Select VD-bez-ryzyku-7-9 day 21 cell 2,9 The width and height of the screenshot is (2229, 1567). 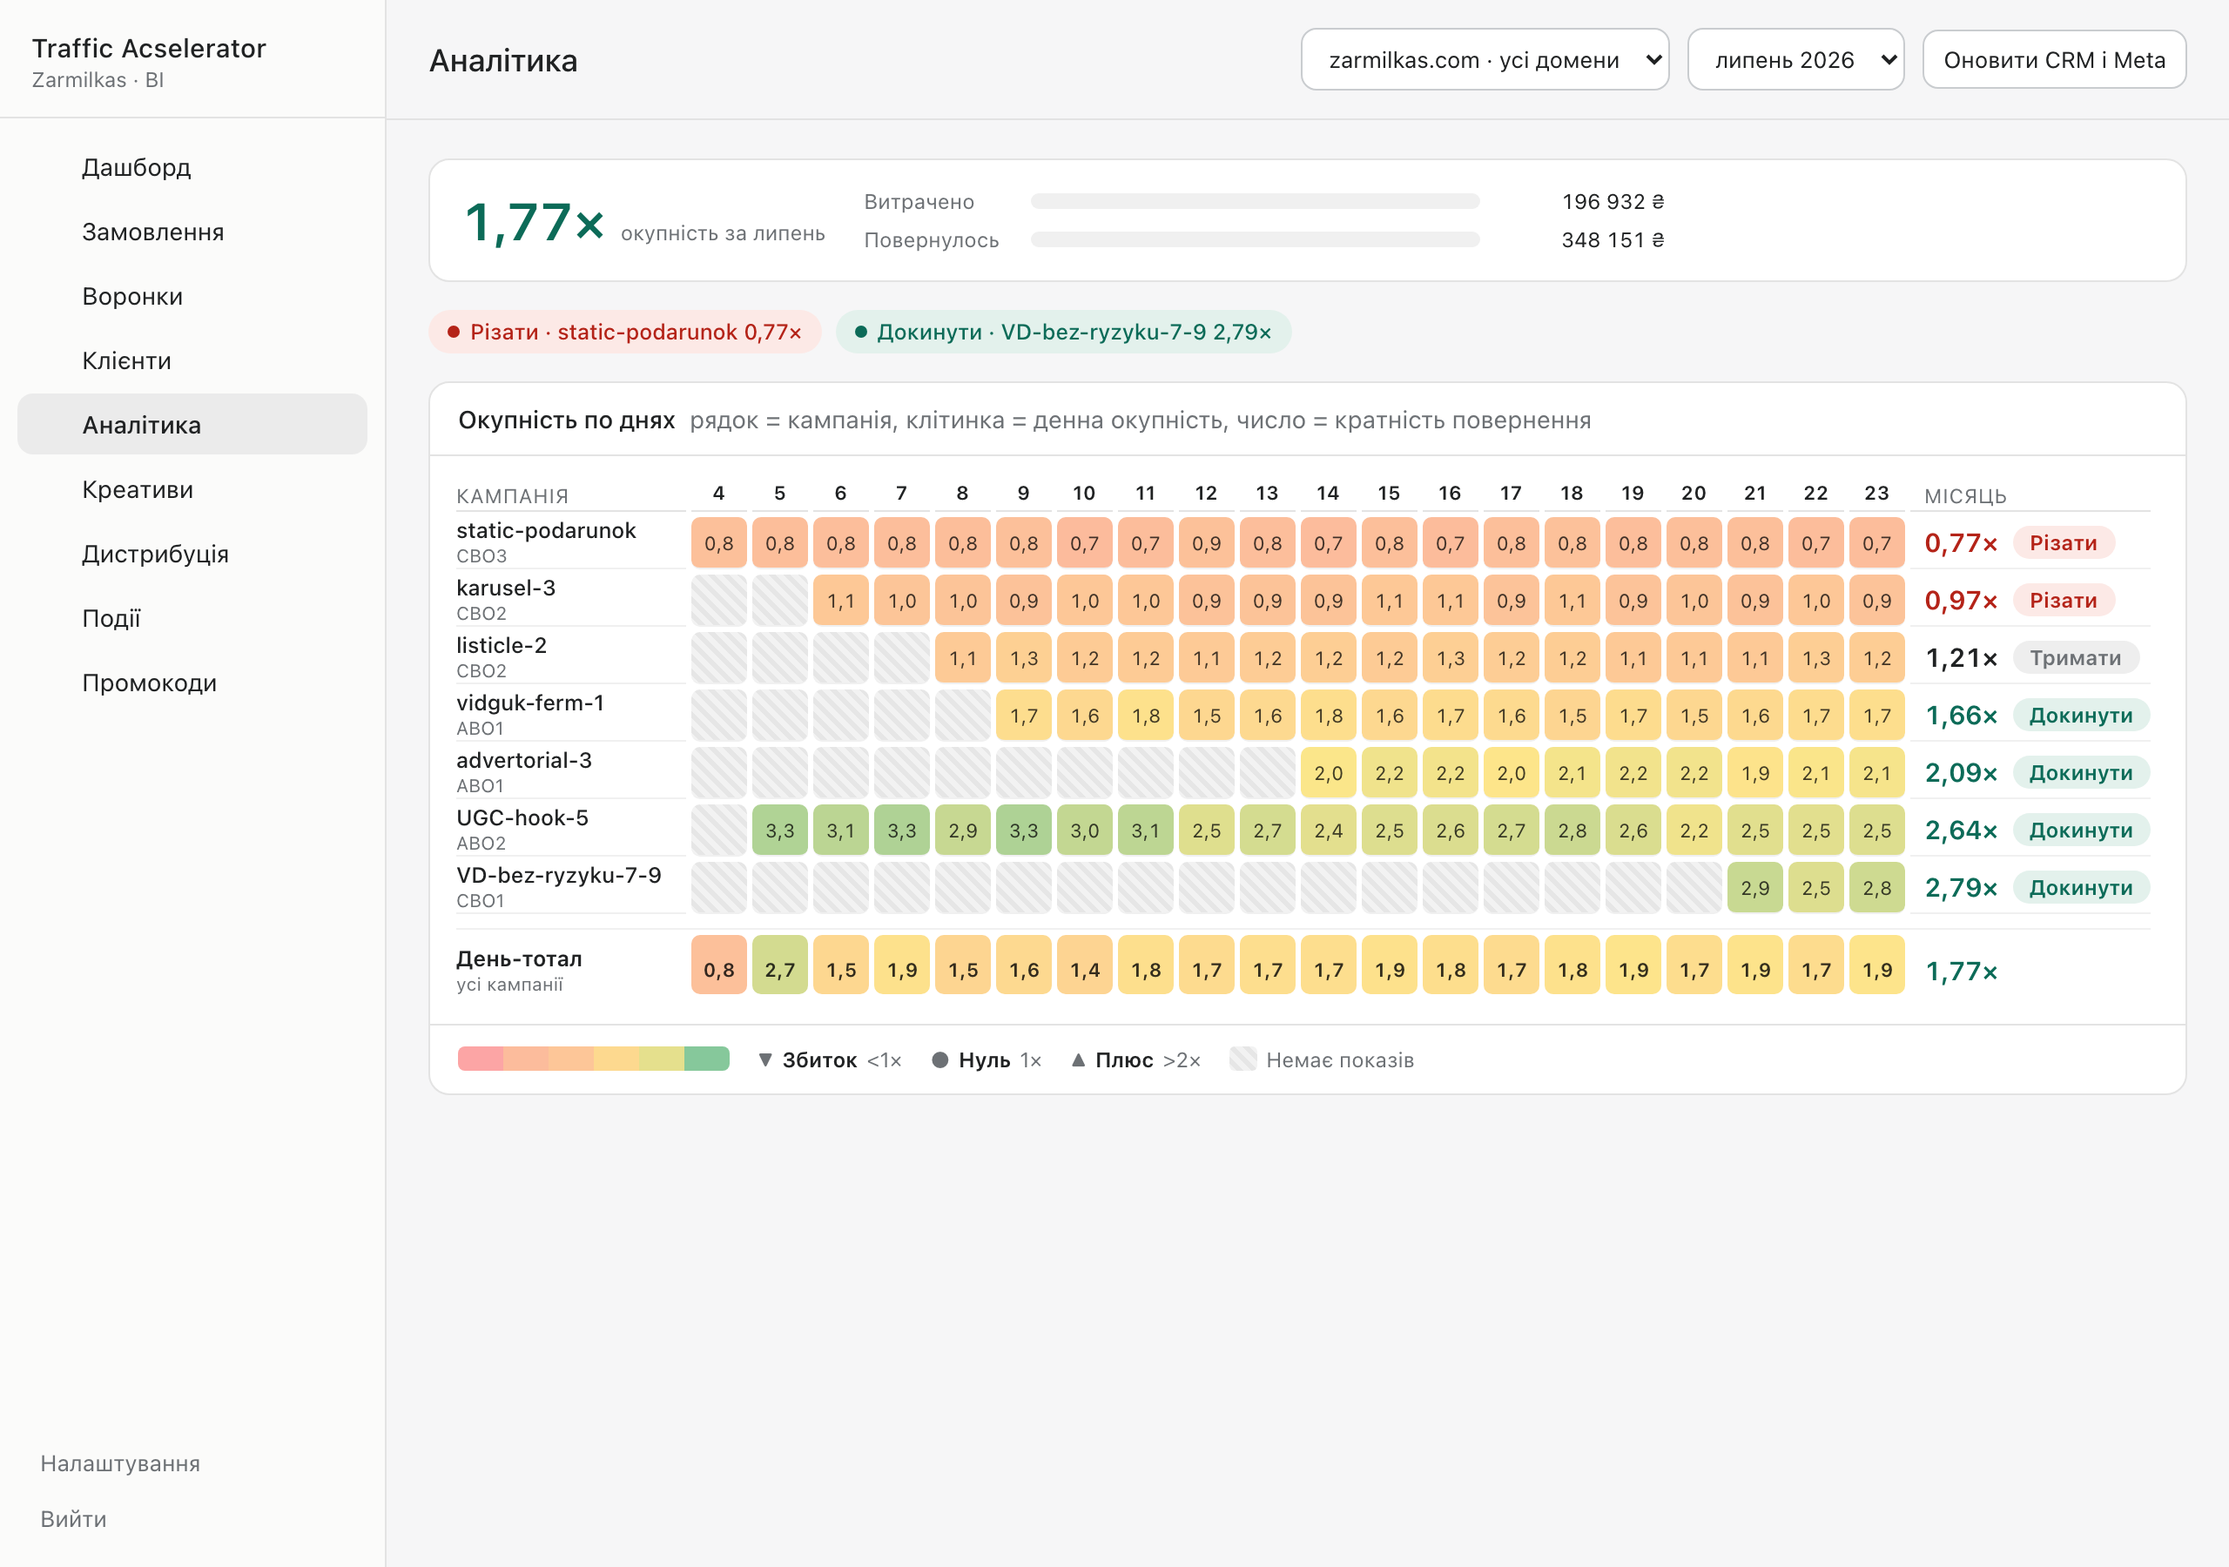pos(1754,888)
